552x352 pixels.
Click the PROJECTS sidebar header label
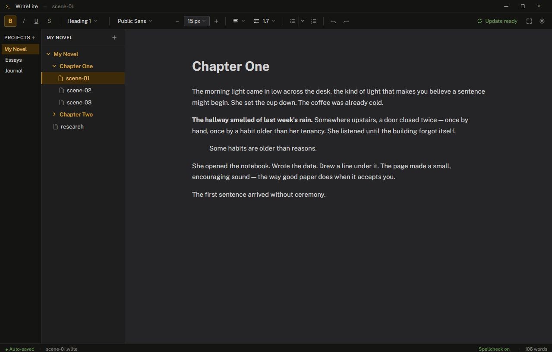[17, 38]
